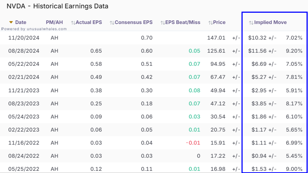
Task: Click implied move percentage 6.99%
Action: (294, 143)
